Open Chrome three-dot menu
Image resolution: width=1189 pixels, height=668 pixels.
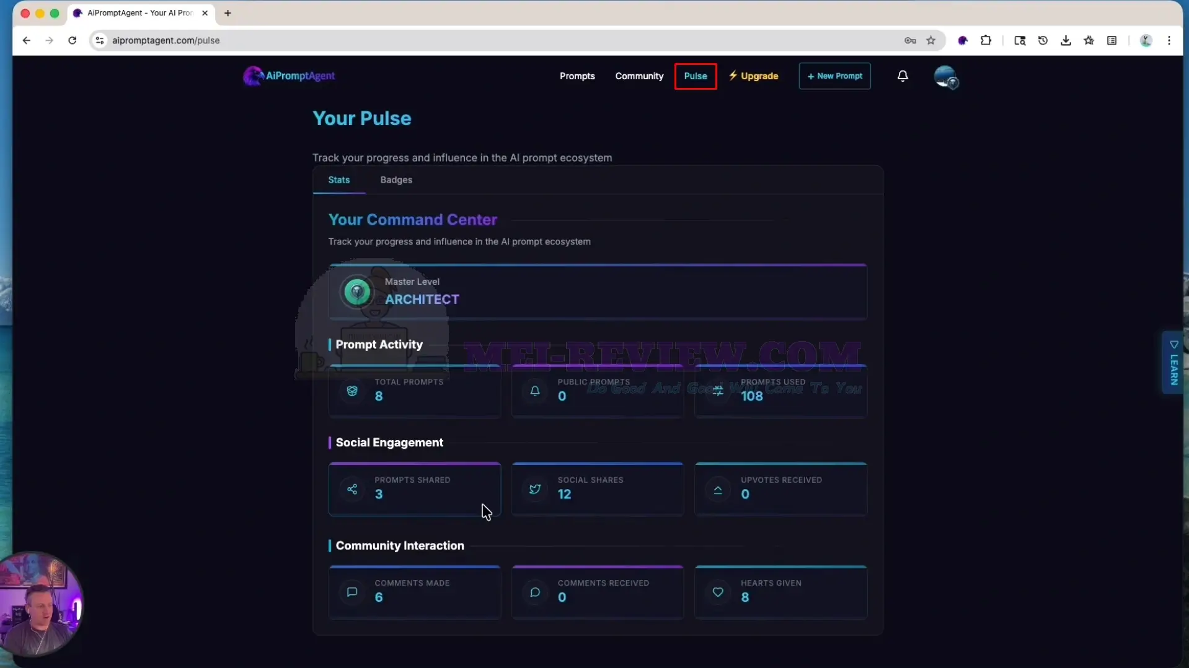pos(1169,40)
